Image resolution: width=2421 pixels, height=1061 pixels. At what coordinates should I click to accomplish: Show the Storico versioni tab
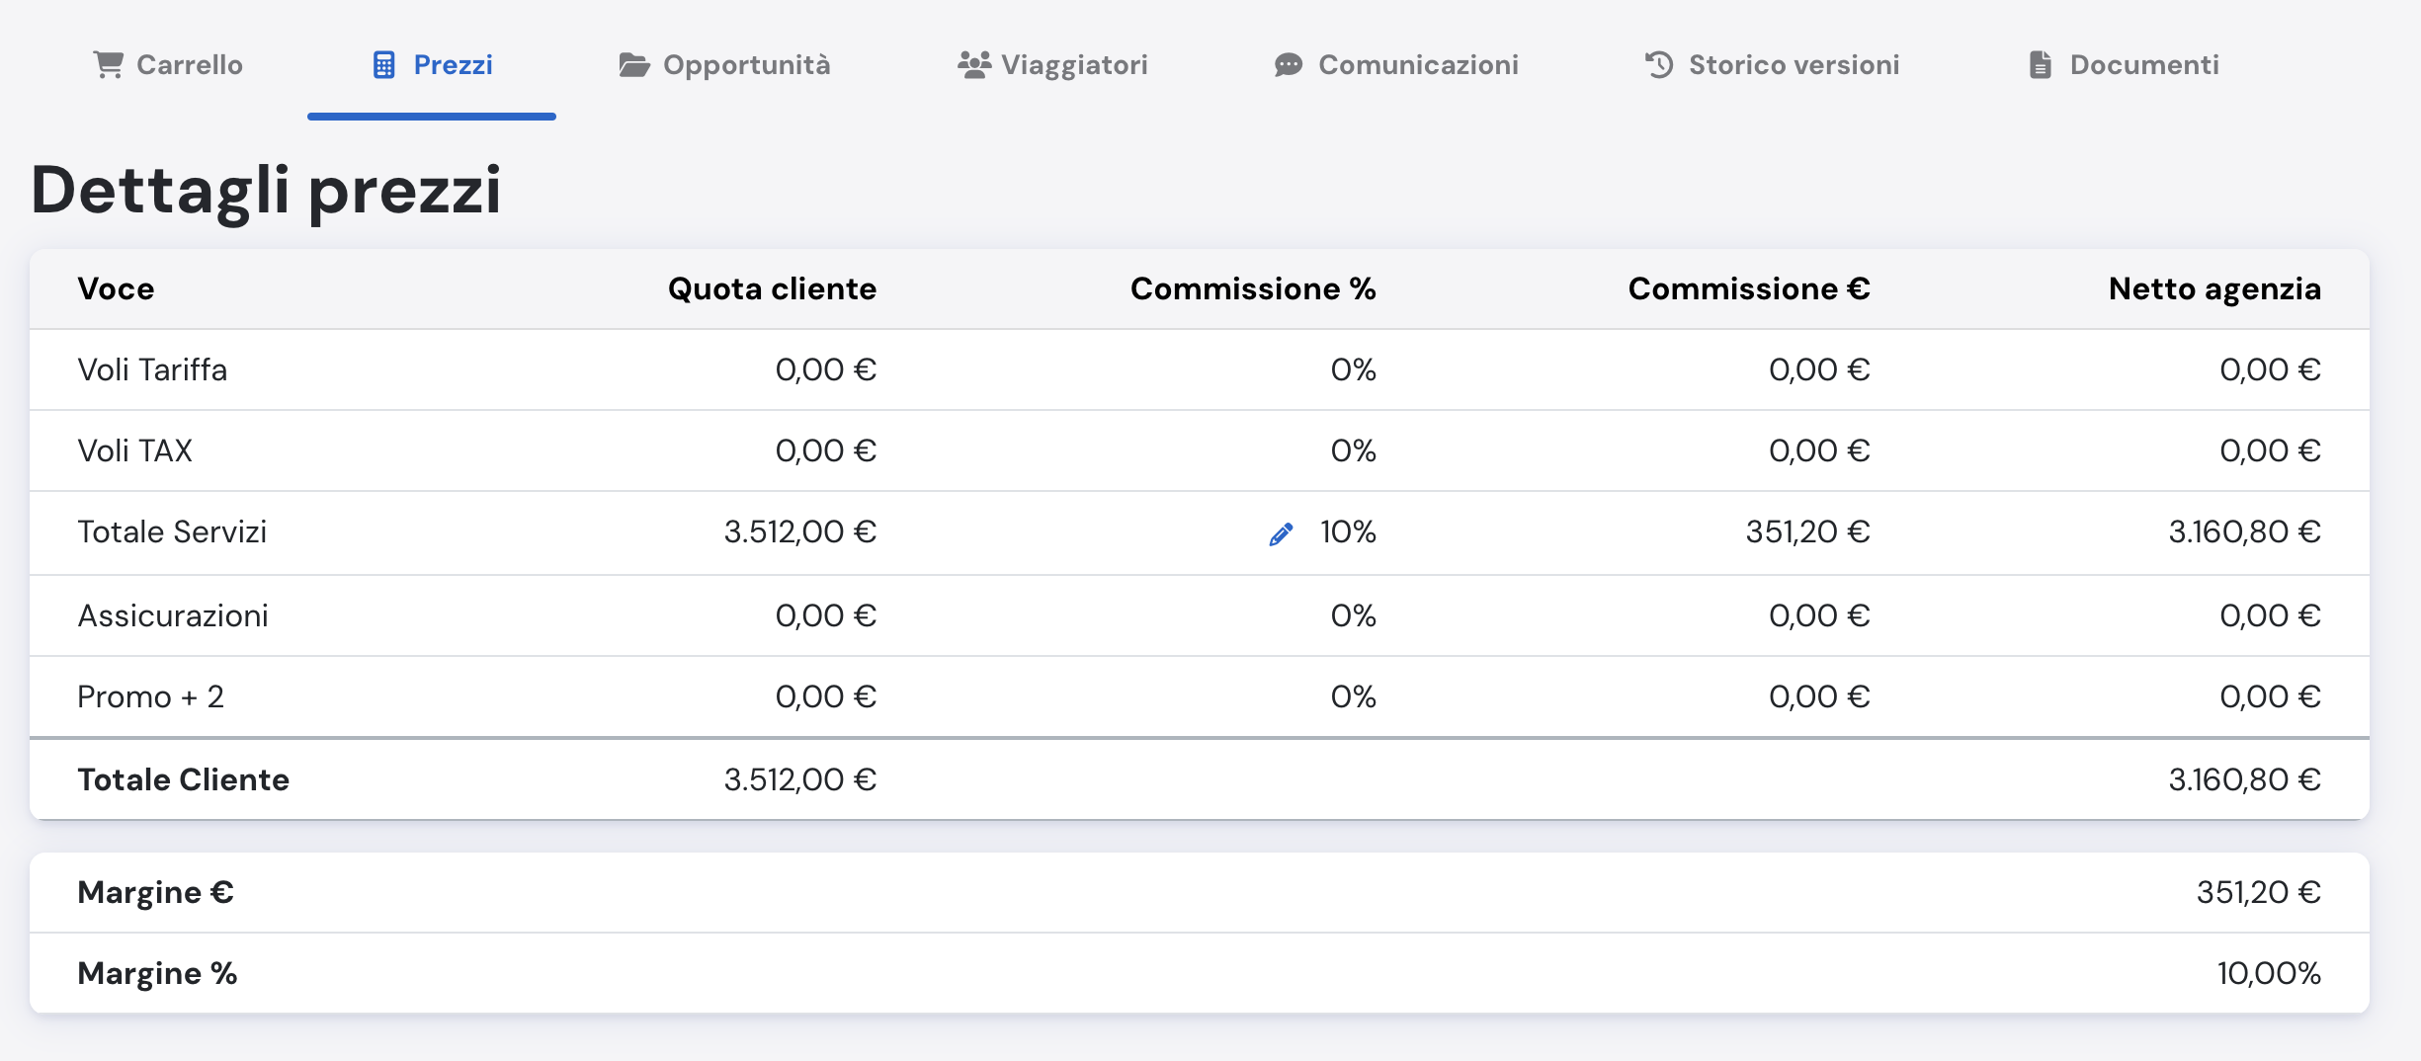pos(1772,65)
